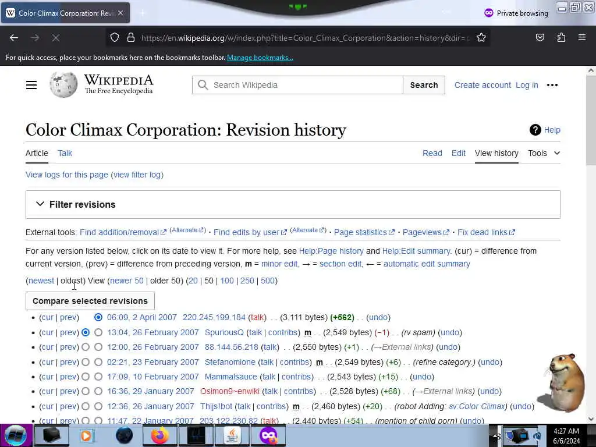The image size is (596, 447).
Task: Click Fix dead links tool
Action: click(x=486, y=232)
